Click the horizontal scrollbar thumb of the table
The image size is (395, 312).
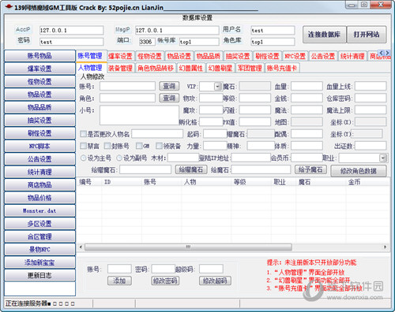[x=188, y=247]
